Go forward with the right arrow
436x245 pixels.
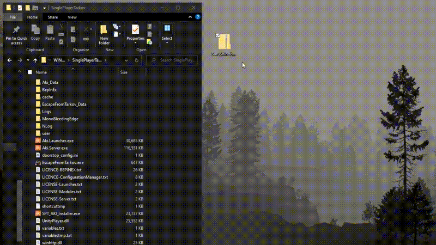(20, 60)
